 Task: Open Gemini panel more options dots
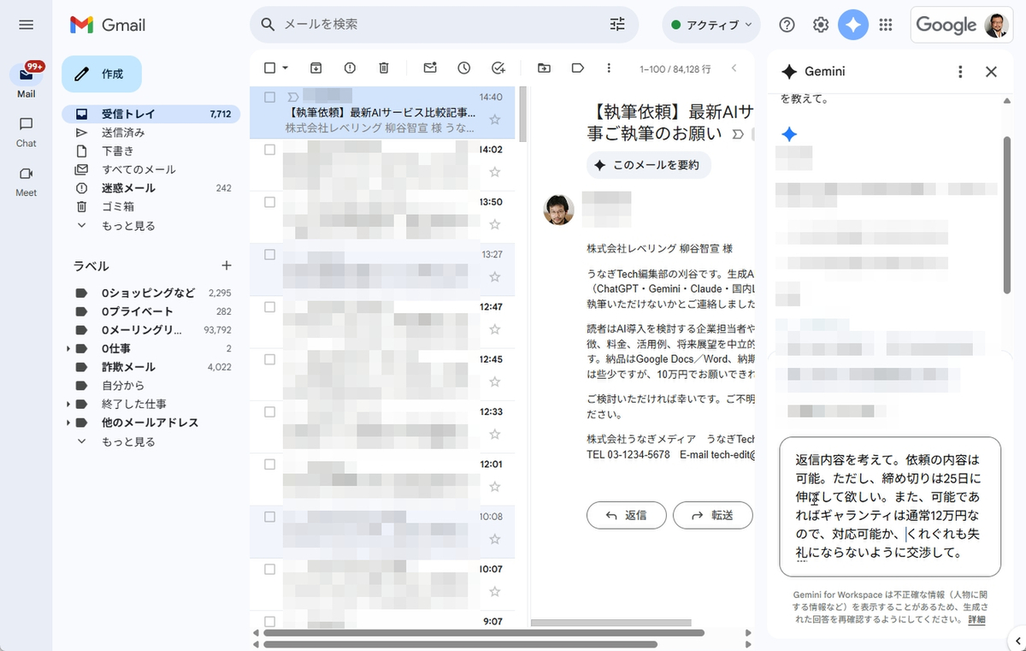[x=960, y=72]
